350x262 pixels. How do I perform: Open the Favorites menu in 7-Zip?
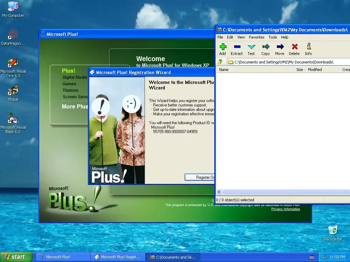pos(256,37)
